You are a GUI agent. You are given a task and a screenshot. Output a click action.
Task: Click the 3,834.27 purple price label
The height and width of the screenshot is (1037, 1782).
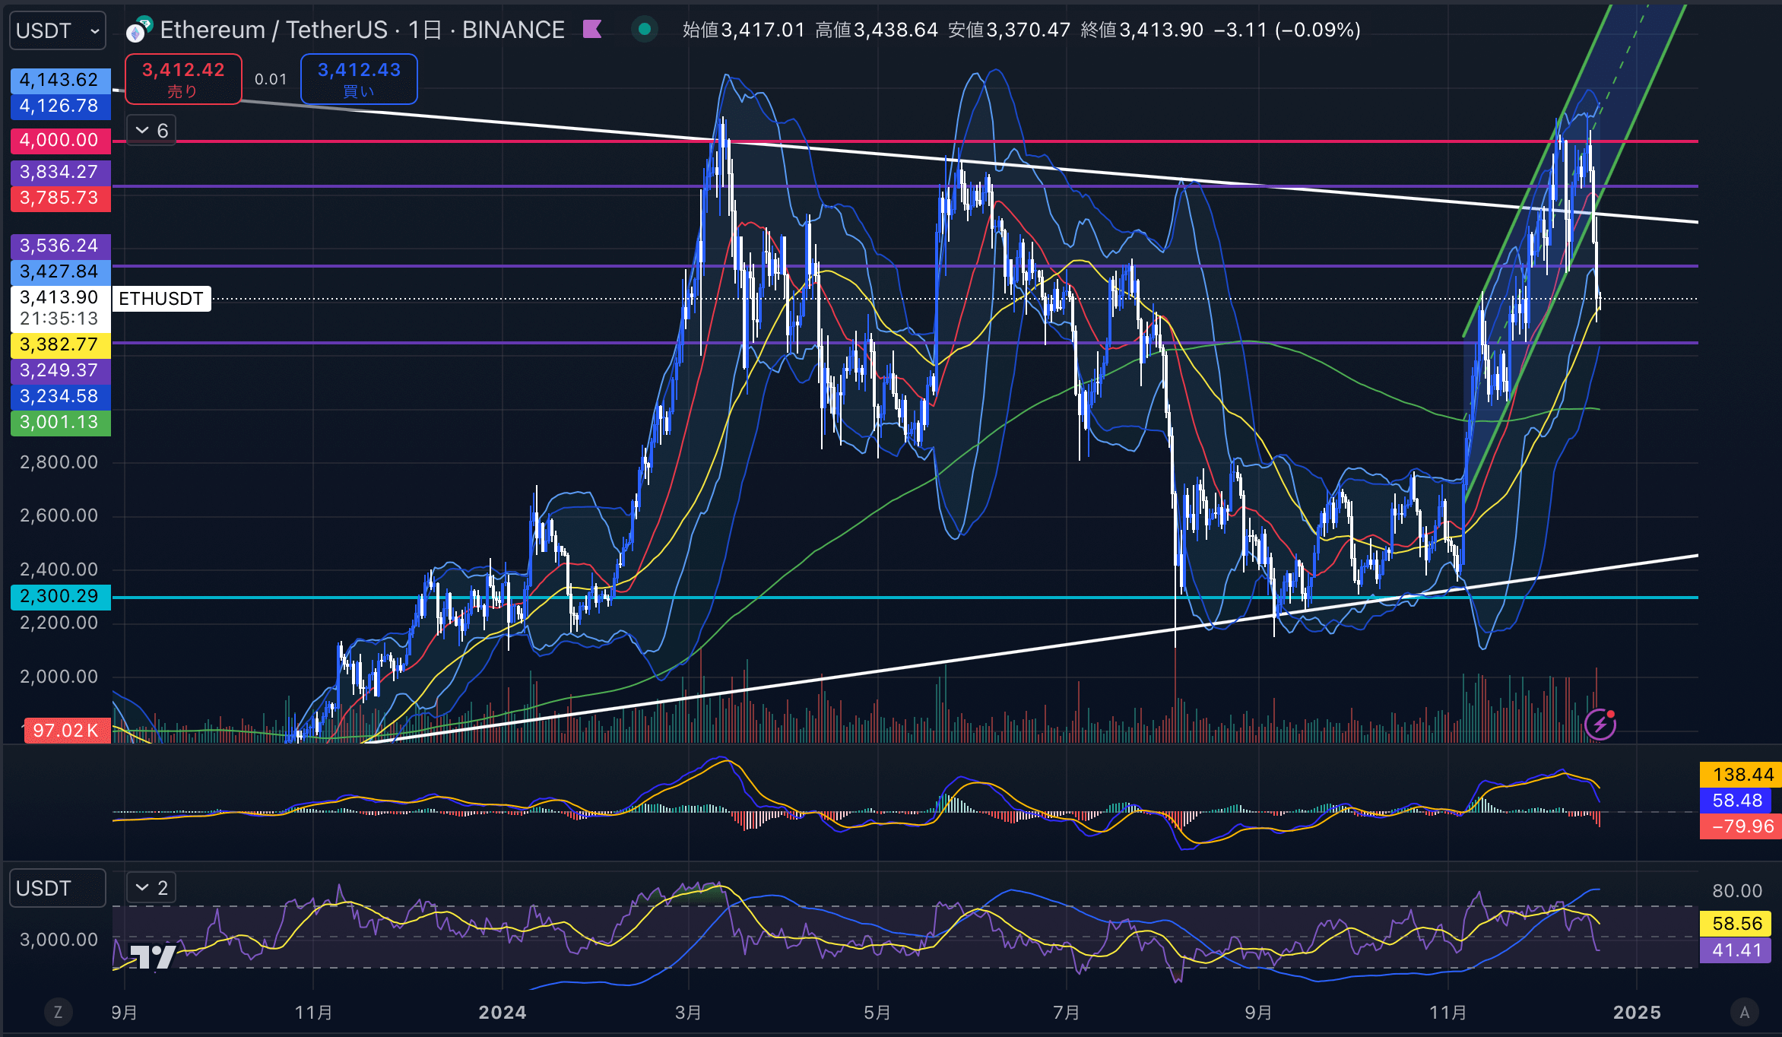point(60,172)
